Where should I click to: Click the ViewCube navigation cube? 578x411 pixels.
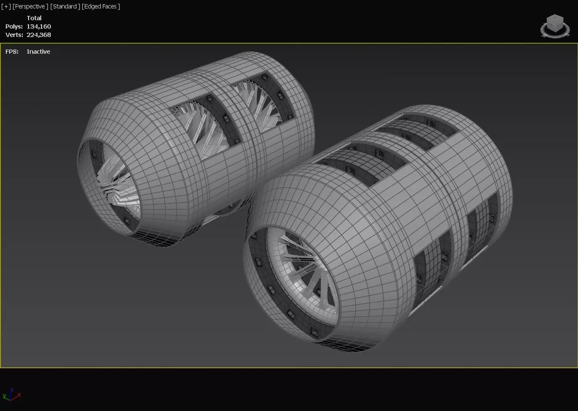click(x=555, y=23)
